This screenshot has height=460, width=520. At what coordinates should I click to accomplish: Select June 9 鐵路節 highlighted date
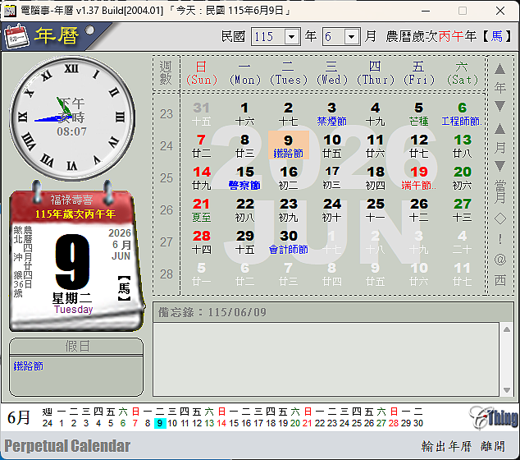pyautogui.click(x=289, y=145)
